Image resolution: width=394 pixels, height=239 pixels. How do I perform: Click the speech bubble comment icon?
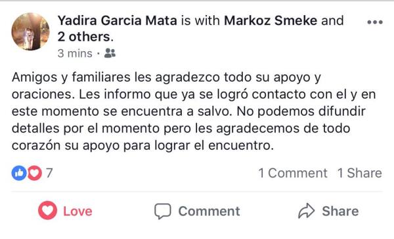163,211
